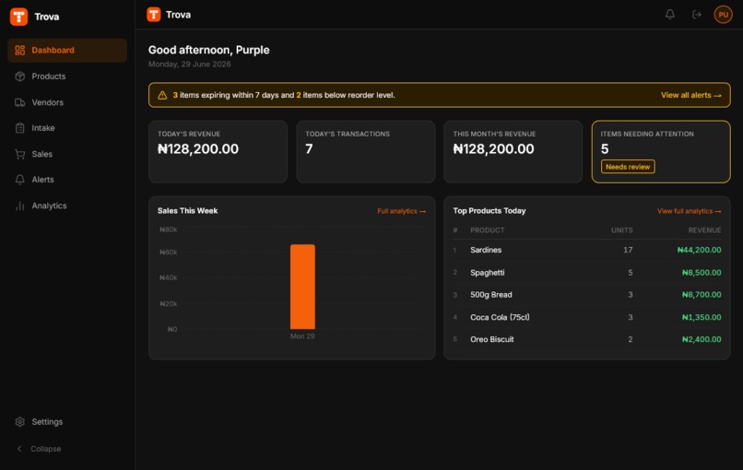Click the ₦2,400.00 revenue value

point(702,339)
